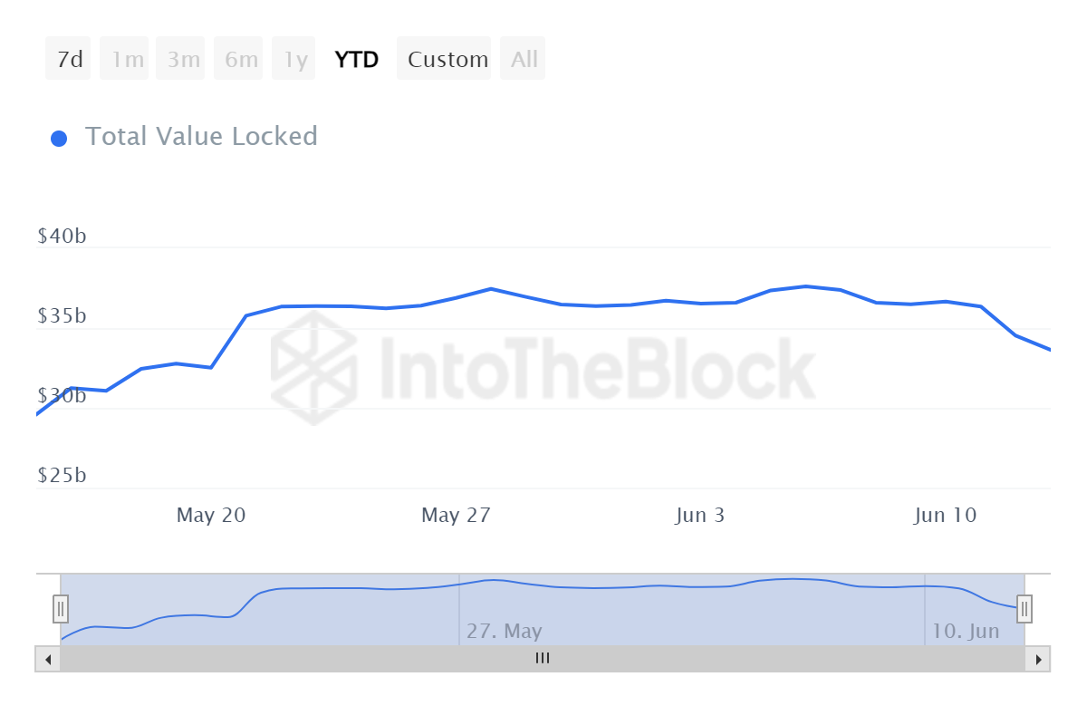Image resolution: width=1087 pixels, height=725 pixels.
Task: Click the Jun 3 x-axis label
Action: [x=699, y=516]
